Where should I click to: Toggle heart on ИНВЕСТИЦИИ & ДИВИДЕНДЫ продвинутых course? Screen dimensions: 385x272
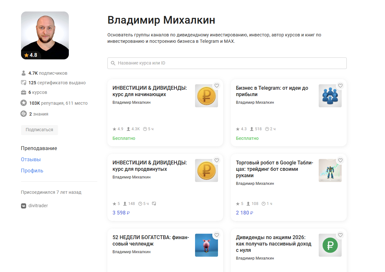pos(217,160)
